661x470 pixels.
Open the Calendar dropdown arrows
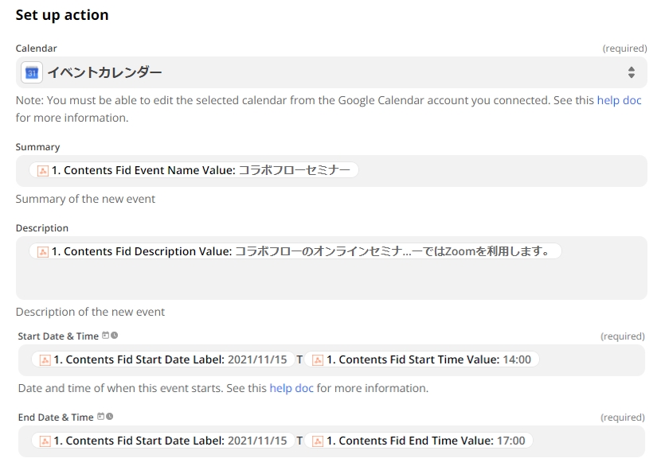(x=631, y=72)
